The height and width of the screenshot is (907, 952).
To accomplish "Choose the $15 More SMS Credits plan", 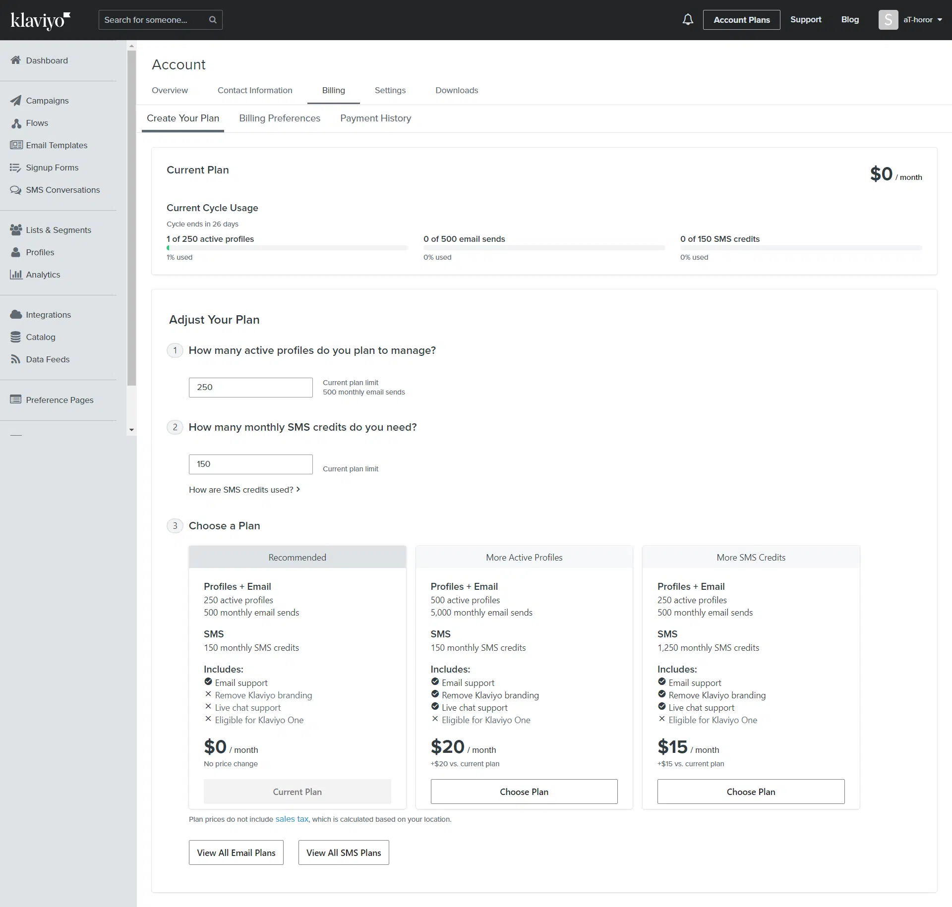I will coord(751,792).
